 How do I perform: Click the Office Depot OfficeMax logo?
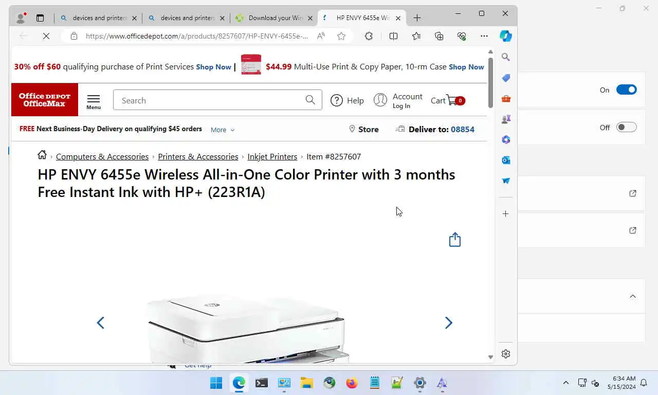pyautogui.click(x=45, y=100)
